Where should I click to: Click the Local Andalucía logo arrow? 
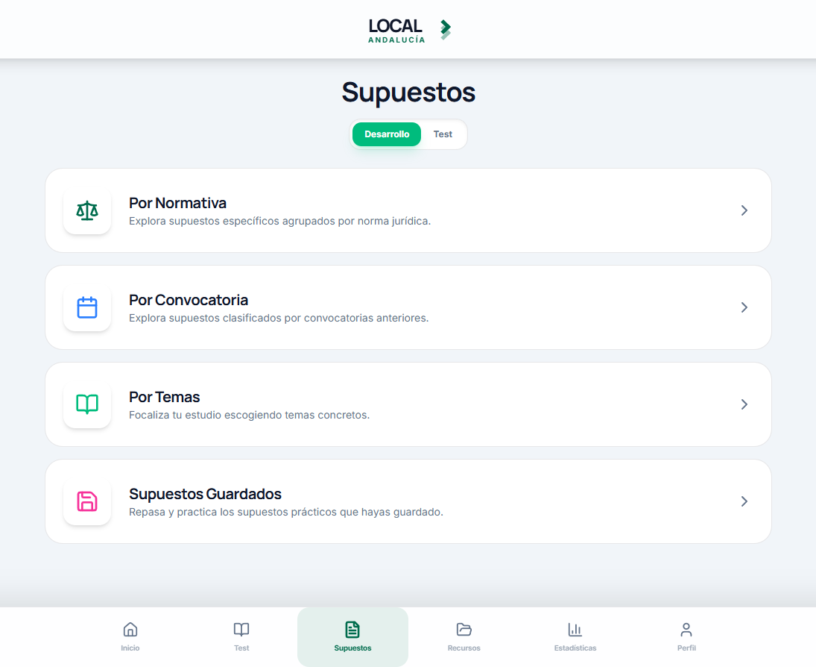click(x=446, y=29)
